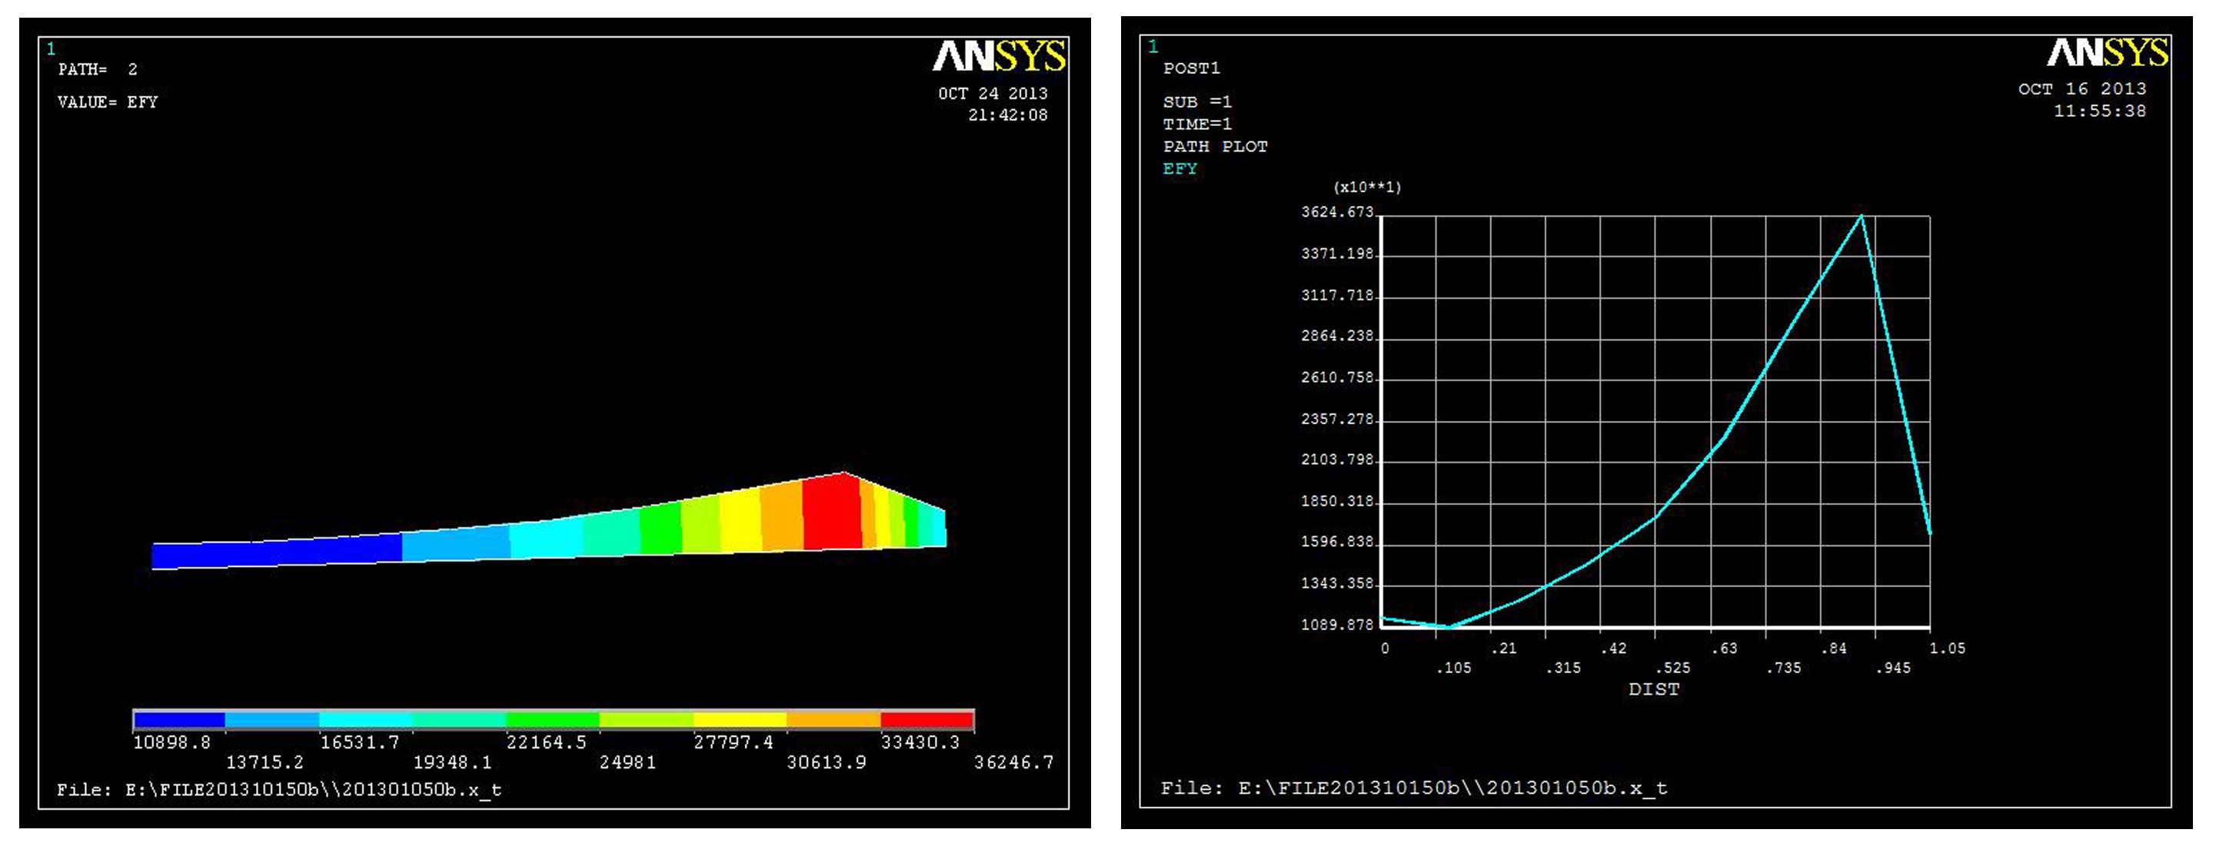This screenshot has height=846, width=2216.
Task: Click x-axis tick label ".84"
Action: coord(1834,649)
